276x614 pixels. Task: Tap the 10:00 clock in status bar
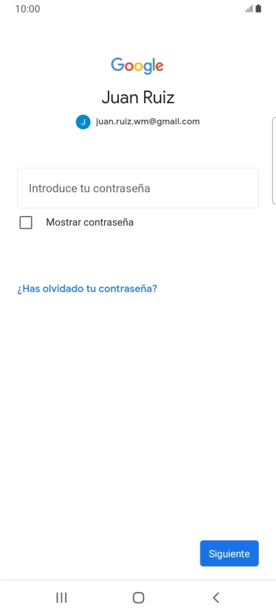tap(27, 9)
